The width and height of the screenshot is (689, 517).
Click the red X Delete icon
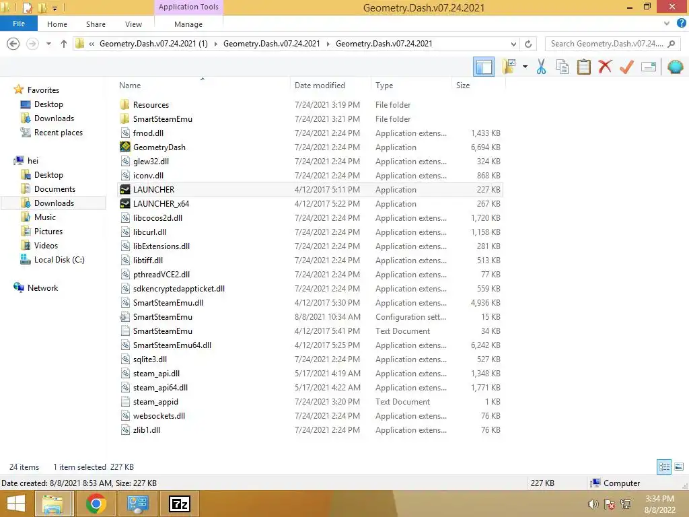(605, 67)
